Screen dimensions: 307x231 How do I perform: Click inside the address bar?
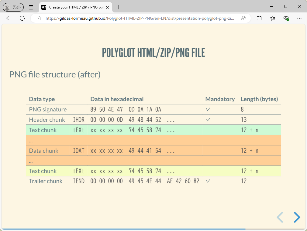coord(137,18)
